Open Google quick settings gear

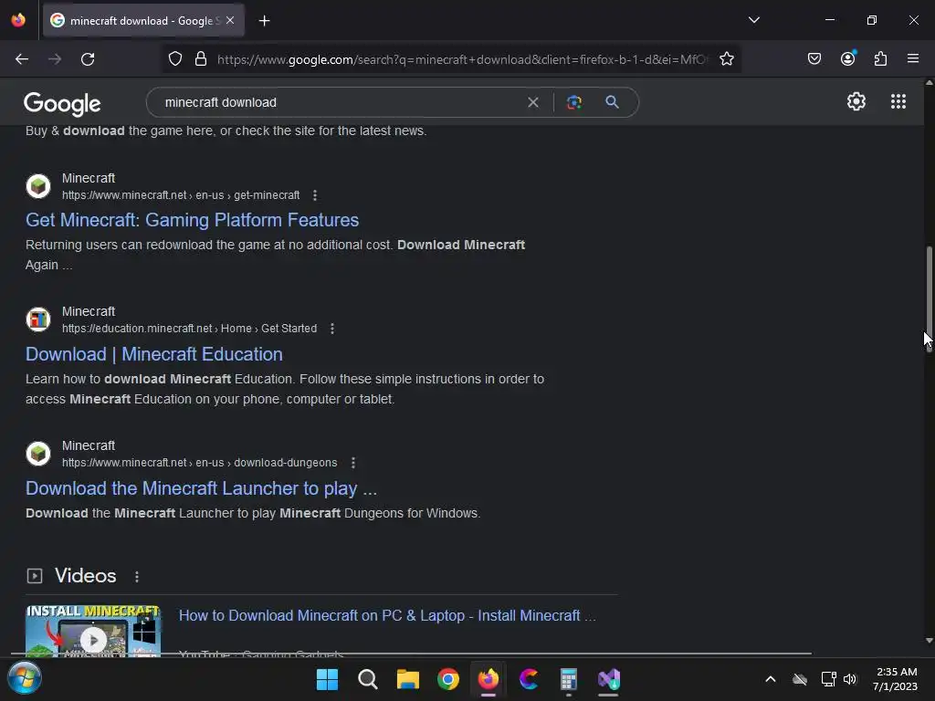(856, 101)
